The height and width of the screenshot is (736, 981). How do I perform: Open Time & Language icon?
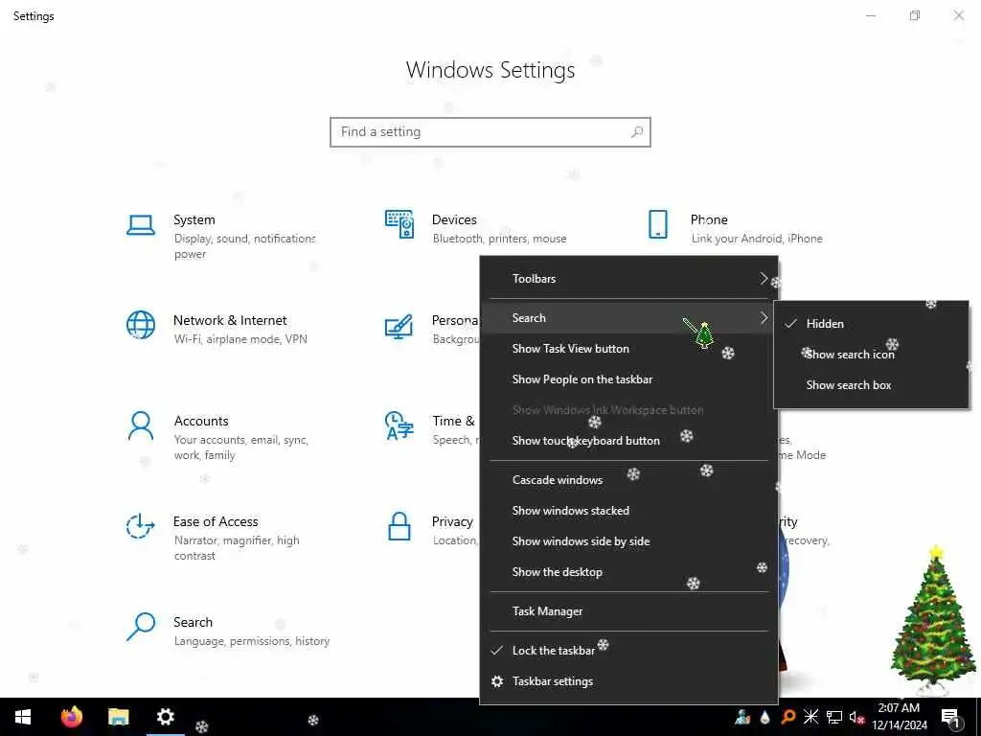pos(399,426)
